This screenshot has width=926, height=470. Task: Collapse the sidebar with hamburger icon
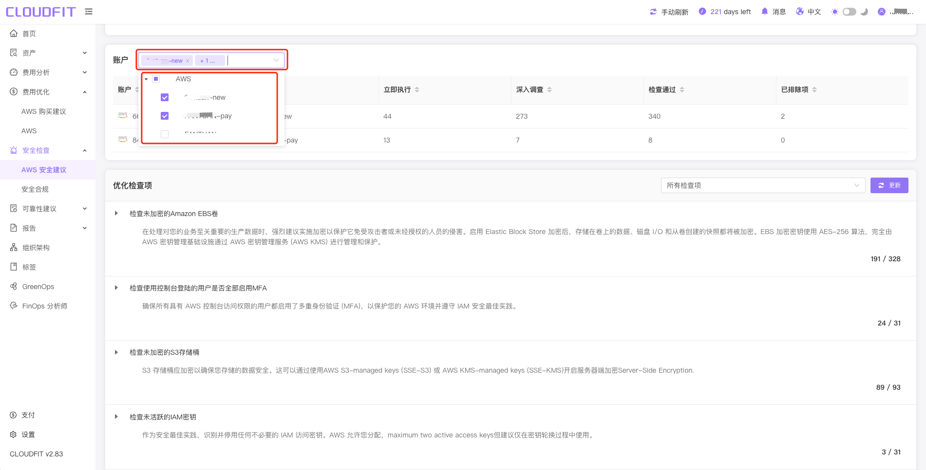[x=89, y=12]
